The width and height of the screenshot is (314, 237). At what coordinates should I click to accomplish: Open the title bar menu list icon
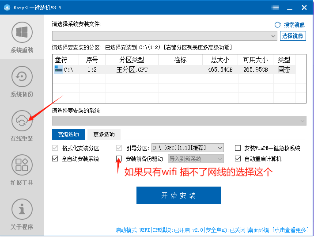click(x=275, y=8)
